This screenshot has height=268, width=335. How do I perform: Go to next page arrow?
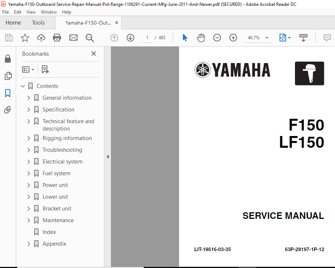130,38
